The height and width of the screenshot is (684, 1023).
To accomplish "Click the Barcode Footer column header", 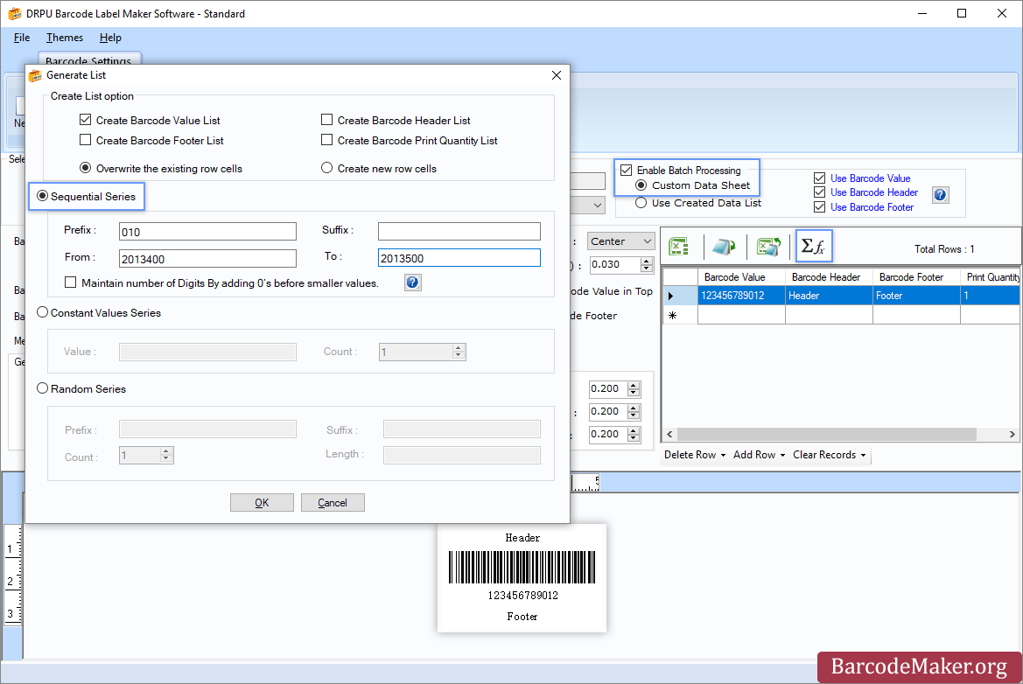I will coord(916,277).
